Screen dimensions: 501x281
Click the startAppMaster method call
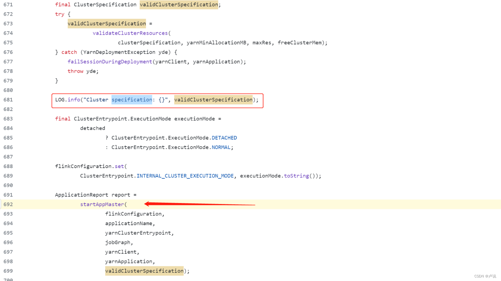[x=102, y=204]
